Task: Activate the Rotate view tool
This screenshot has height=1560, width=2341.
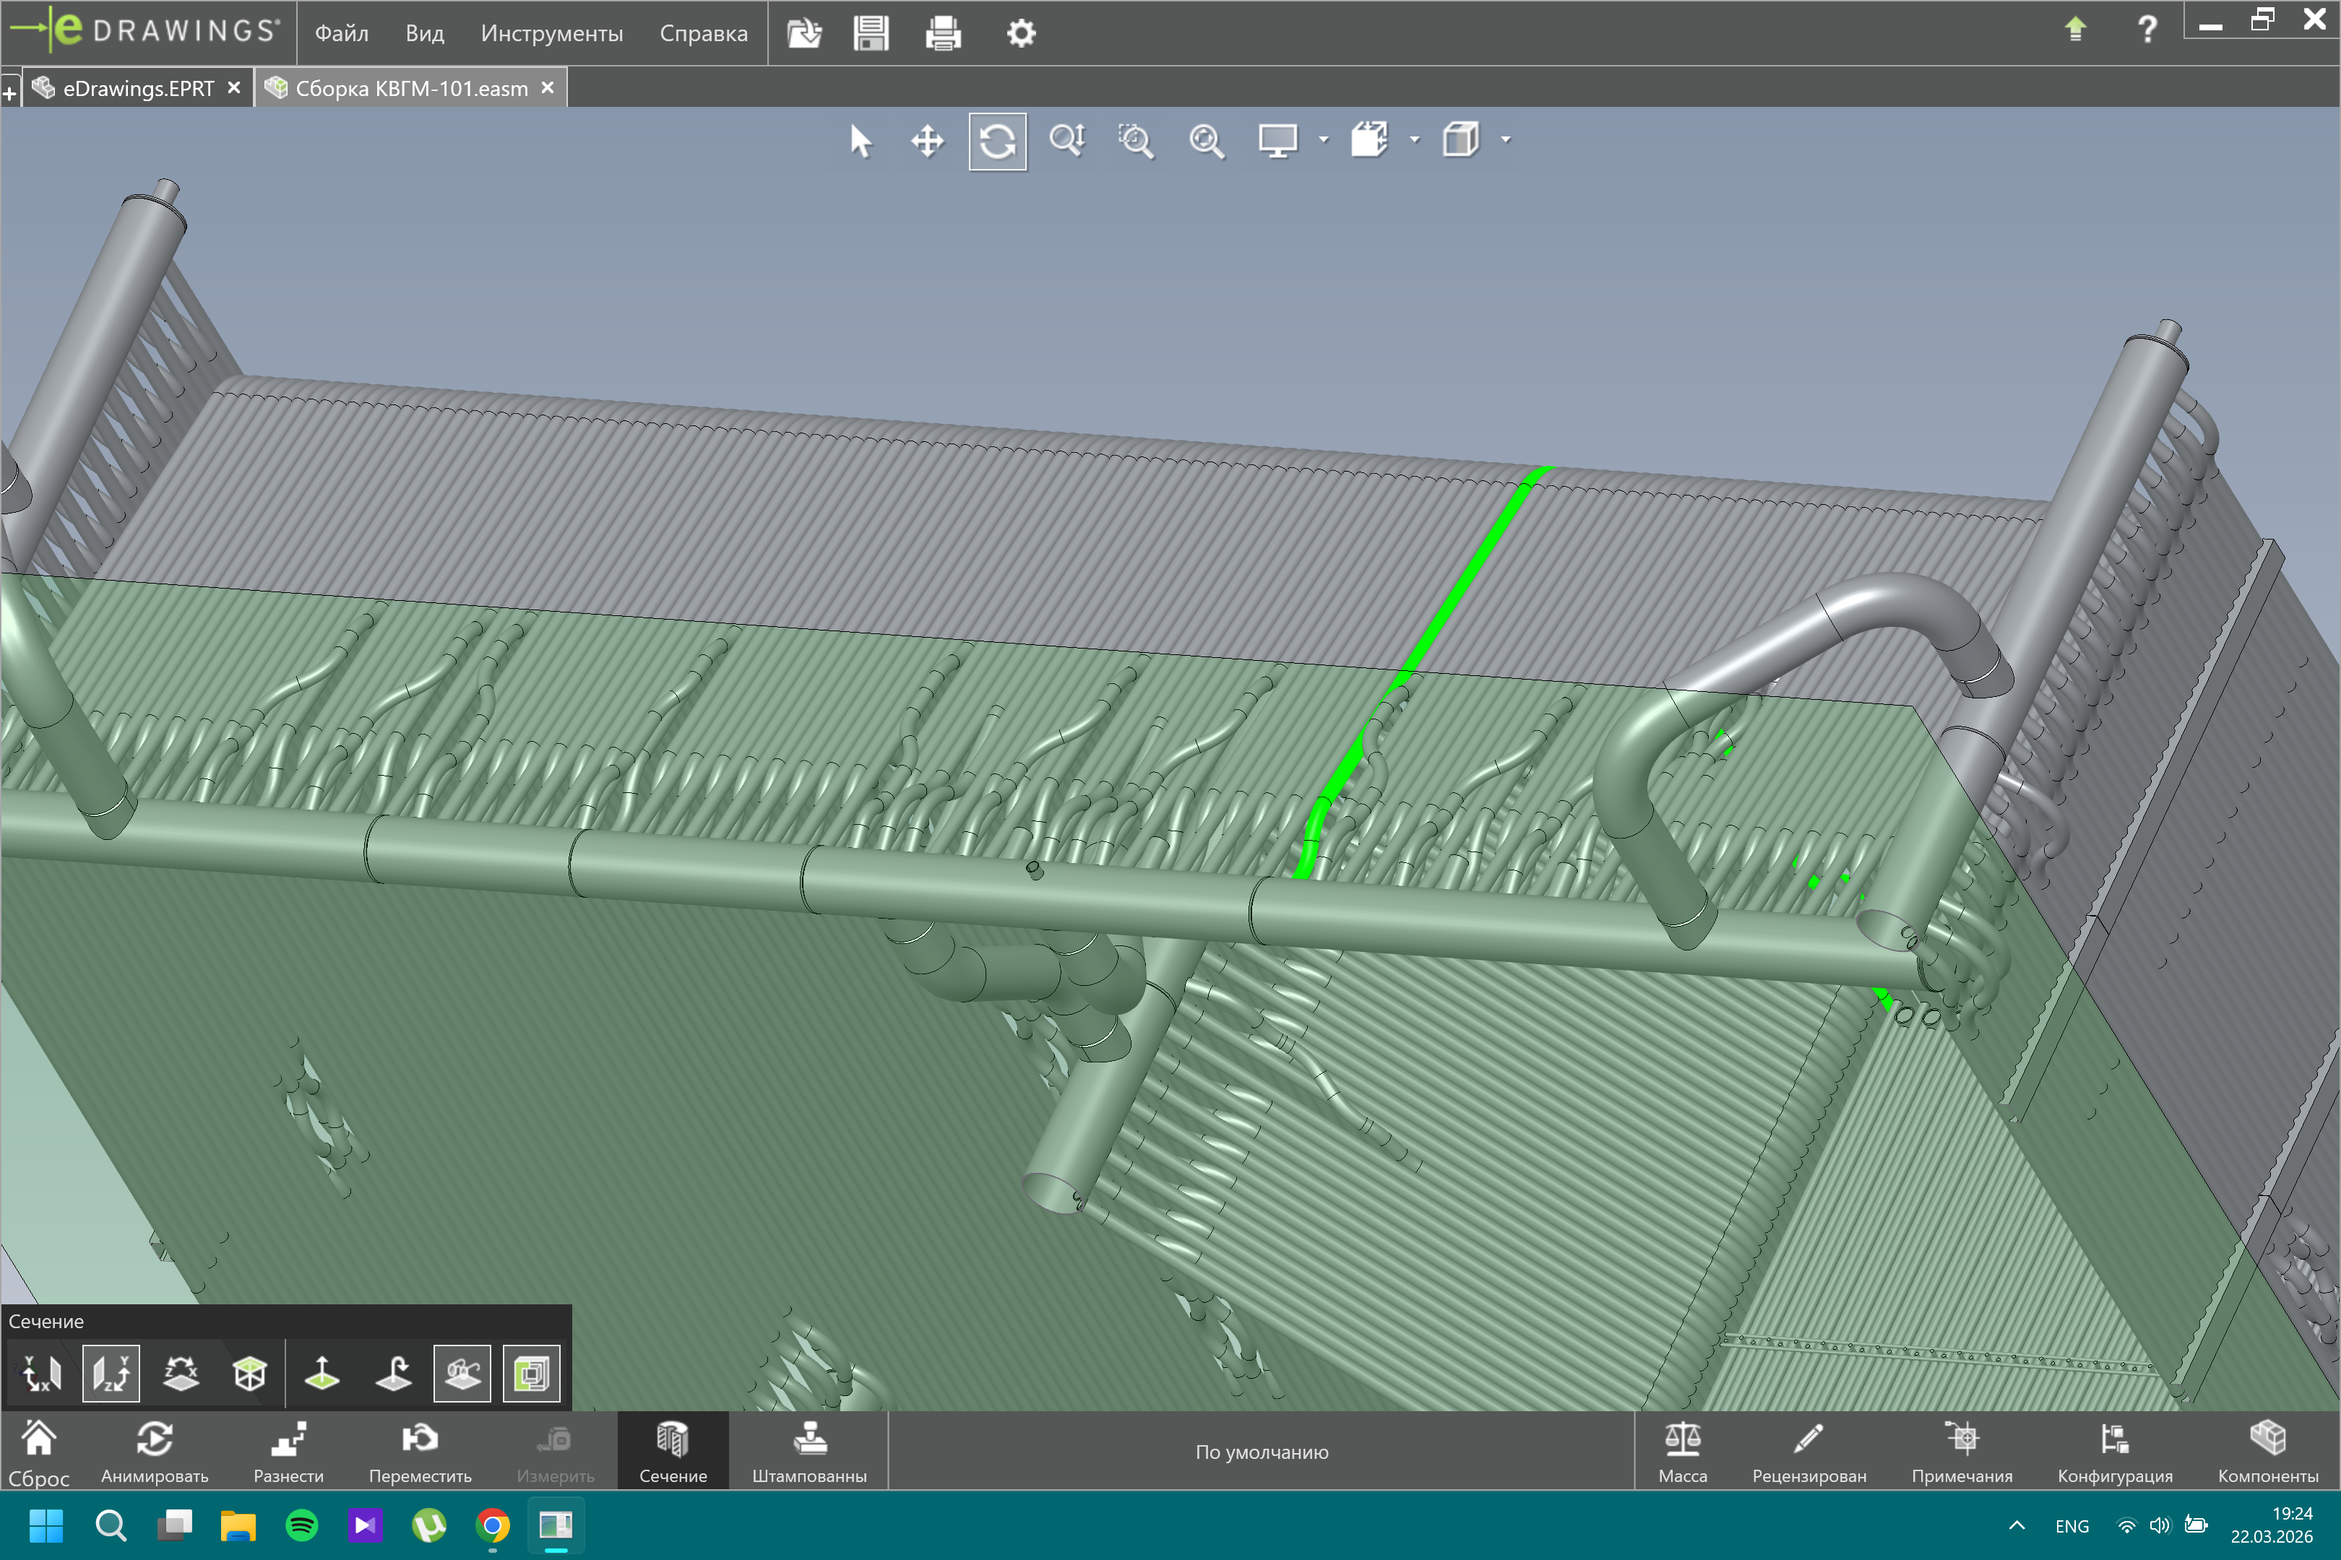Action: (997, 142)
